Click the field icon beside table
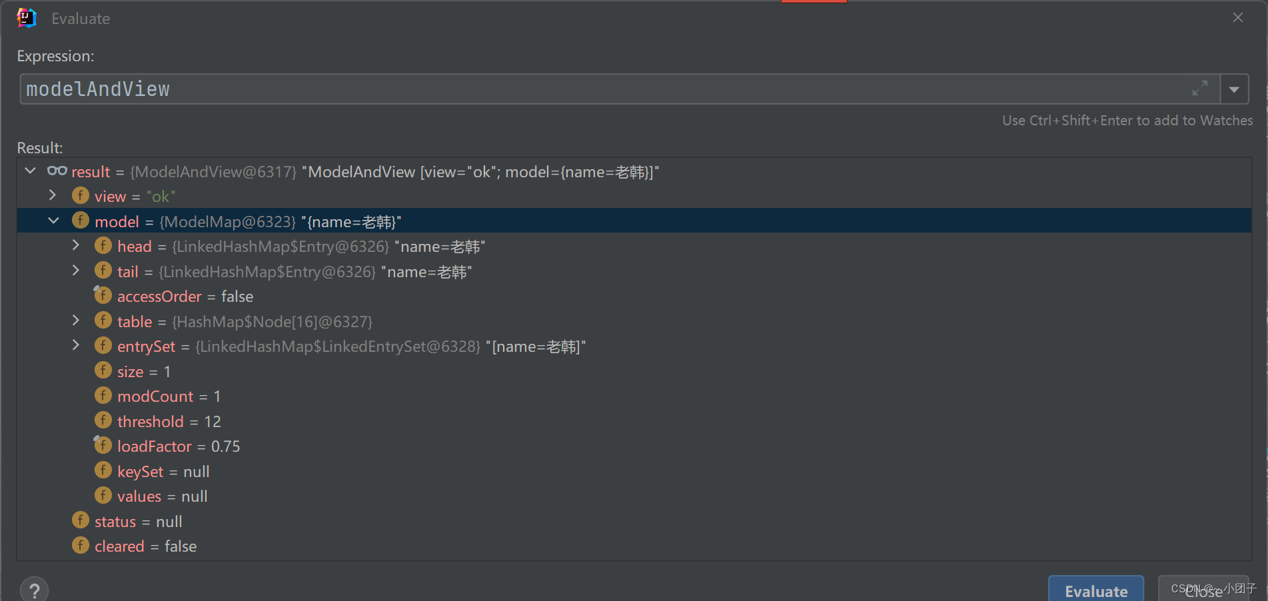The height and width of the screenshot is (601, 1268). click(x=103, y=320)
